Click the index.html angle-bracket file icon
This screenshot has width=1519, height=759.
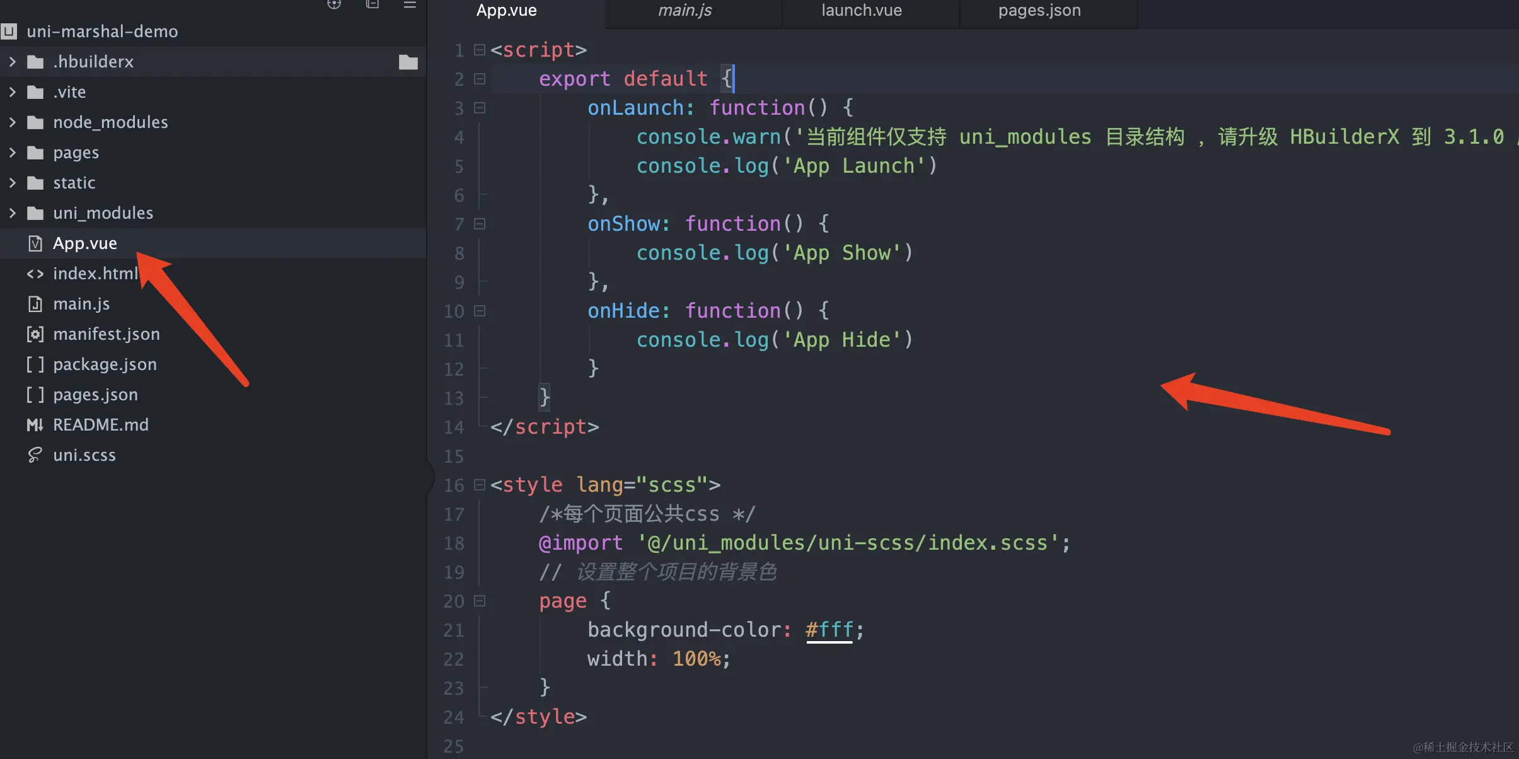35,274
